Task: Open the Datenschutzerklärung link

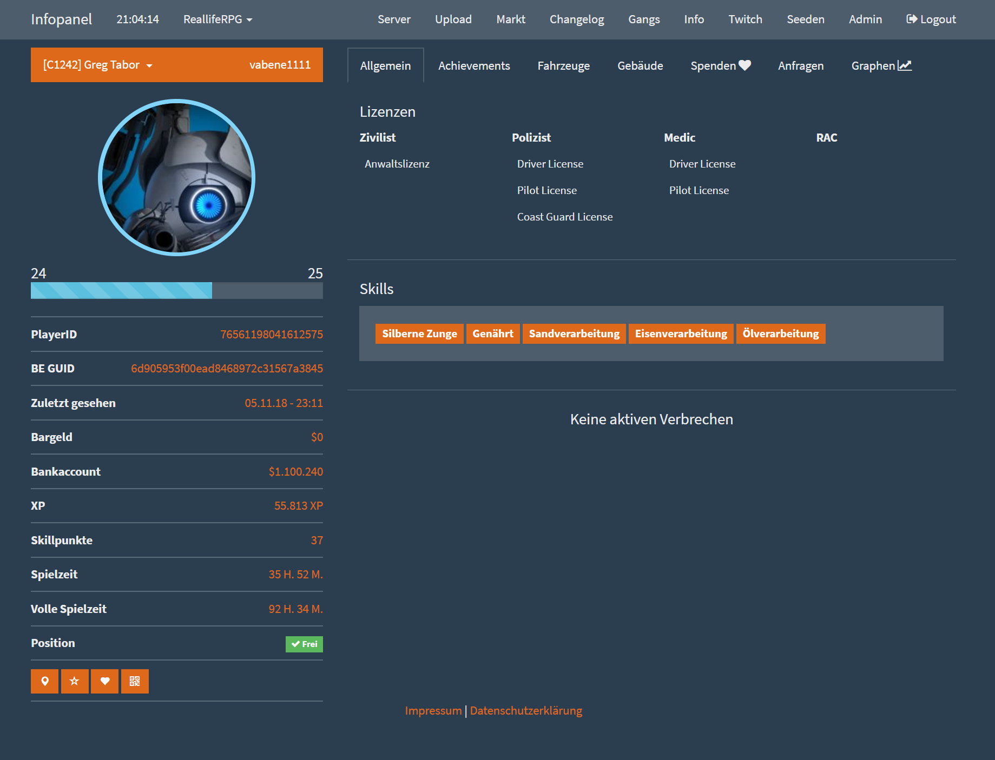Action: [526, 711]
